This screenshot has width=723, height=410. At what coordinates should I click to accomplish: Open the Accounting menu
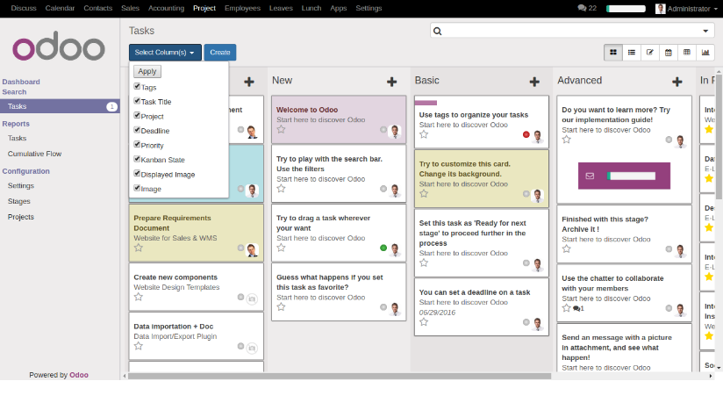pyautogui.click(x=166, y=8)
